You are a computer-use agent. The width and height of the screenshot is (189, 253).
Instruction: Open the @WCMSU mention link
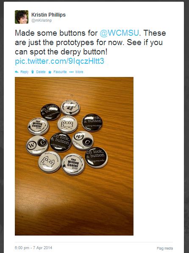[x=119, y=33]
